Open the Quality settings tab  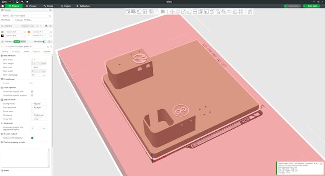tap(5, 51)
